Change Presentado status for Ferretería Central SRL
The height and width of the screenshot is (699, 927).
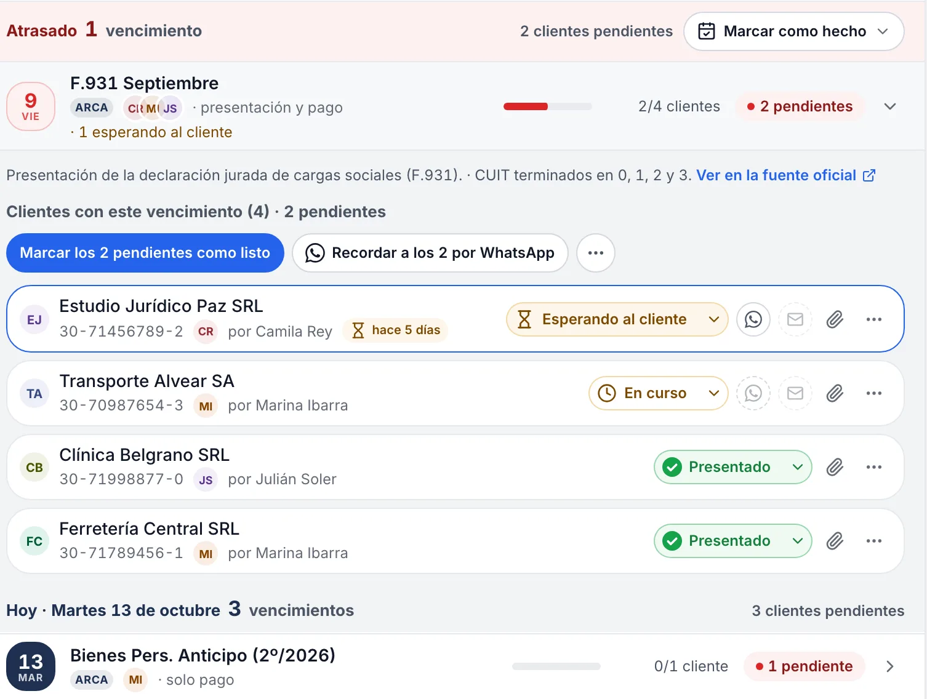pos(732,541)
